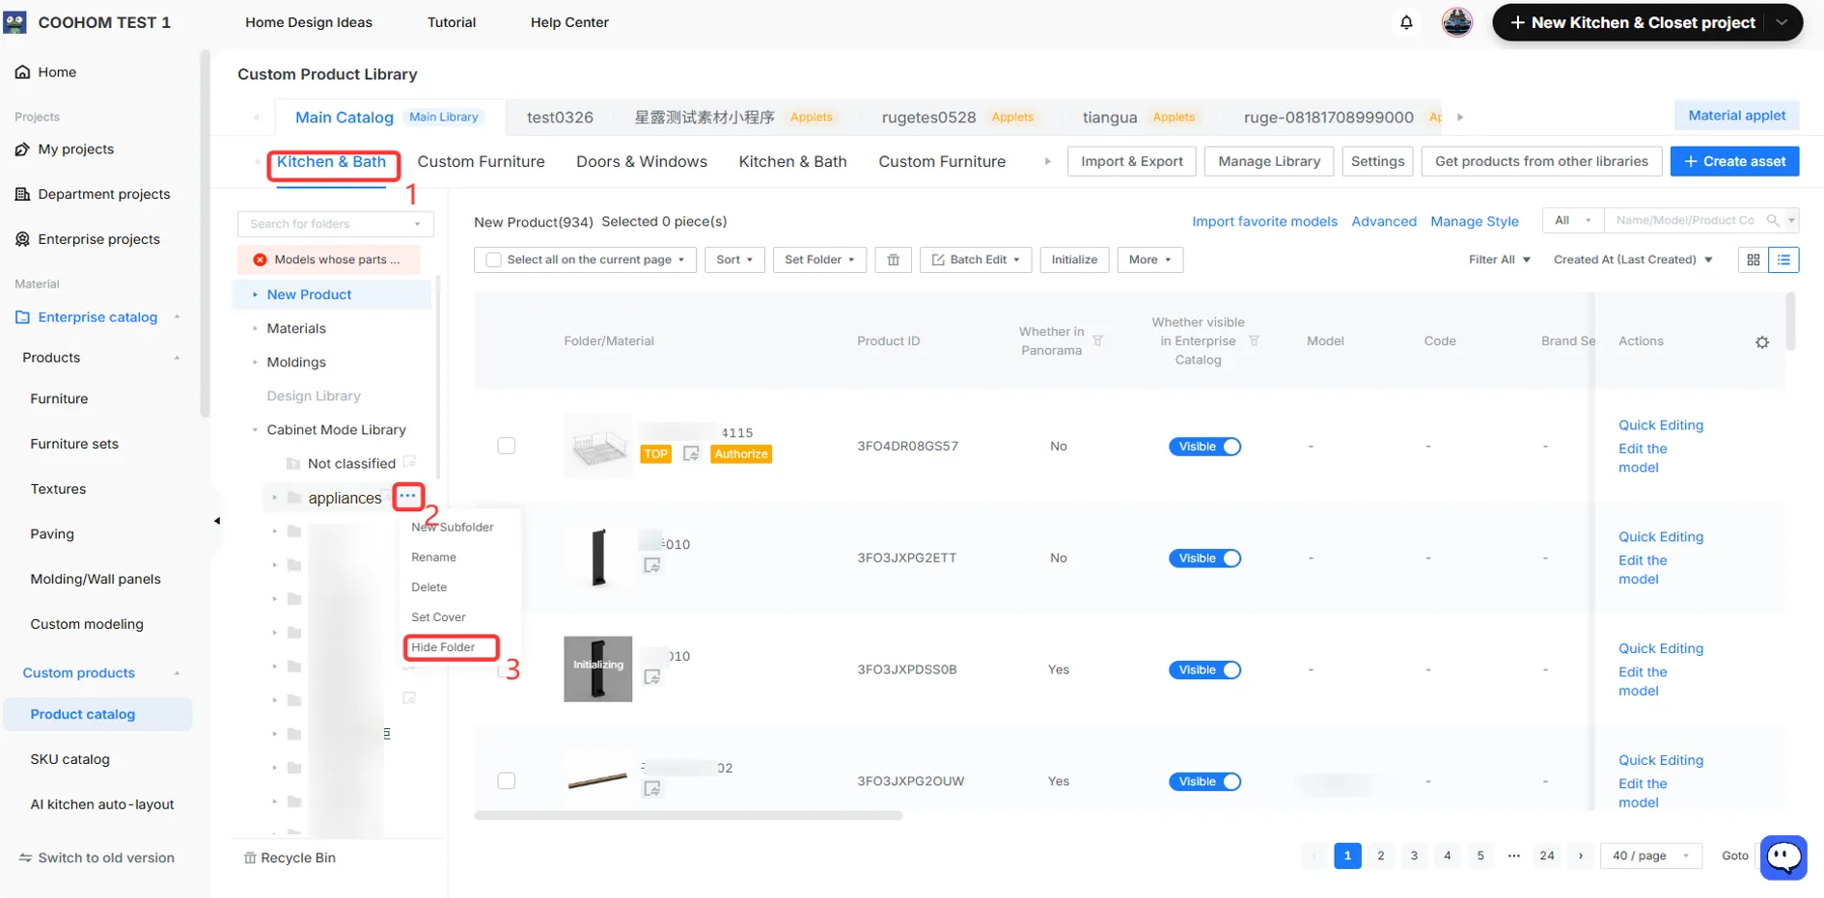Toggle Visible switch for 3FO3JXPG2OUW
1824x898 pixels.
point(1204,782)
